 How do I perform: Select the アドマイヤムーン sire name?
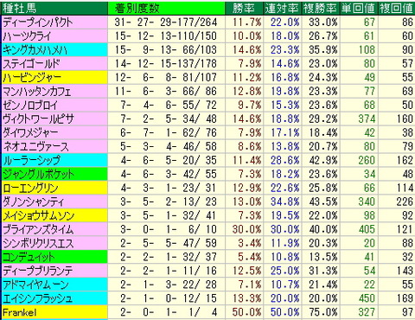(35, 285)
